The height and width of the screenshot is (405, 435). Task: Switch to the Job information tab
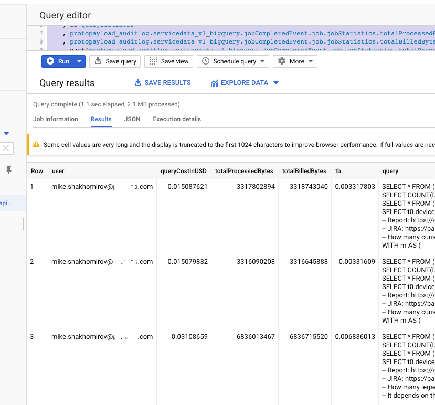click(x=56, y=119)
